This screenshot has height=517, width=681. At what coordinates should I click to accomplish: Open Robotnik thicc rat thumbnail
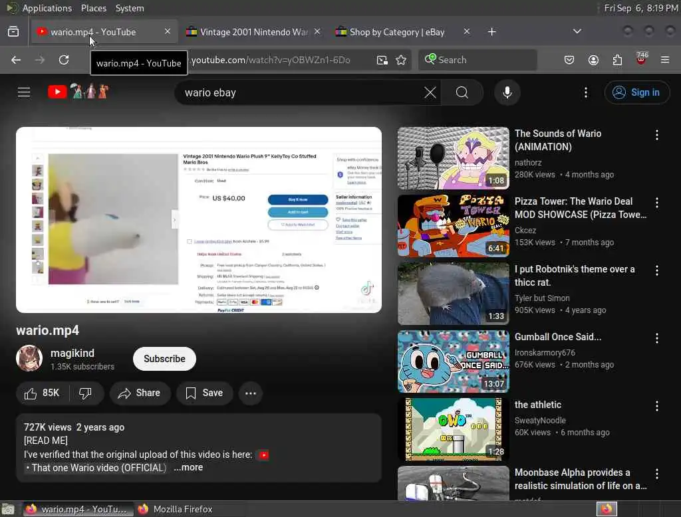453,294
